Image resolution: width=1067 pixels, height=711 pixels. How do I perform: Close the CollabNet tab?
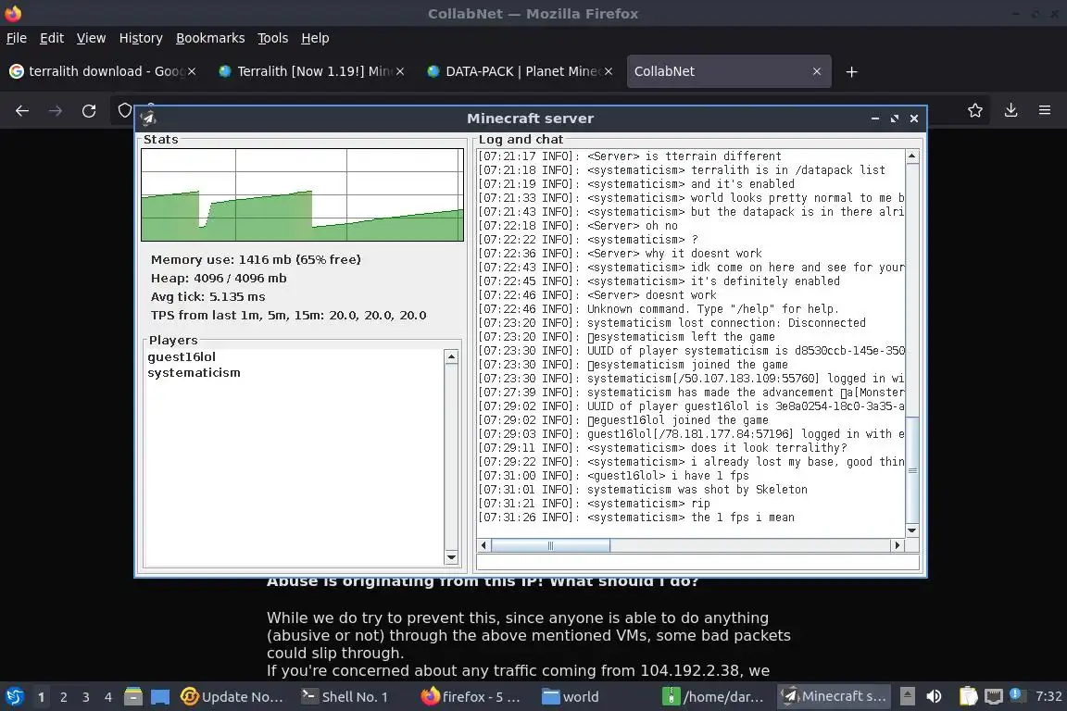(x=817, y=71)
